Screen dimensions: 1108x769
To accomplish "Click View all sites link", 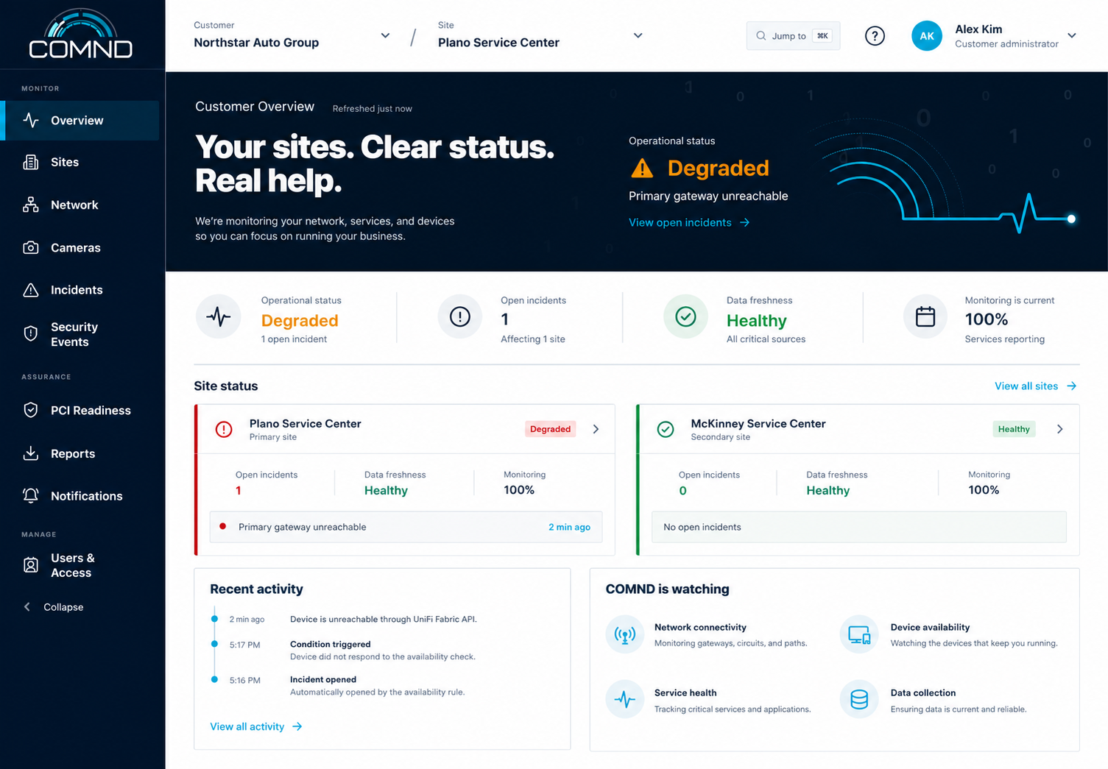I will click(x=1035, y=386).
